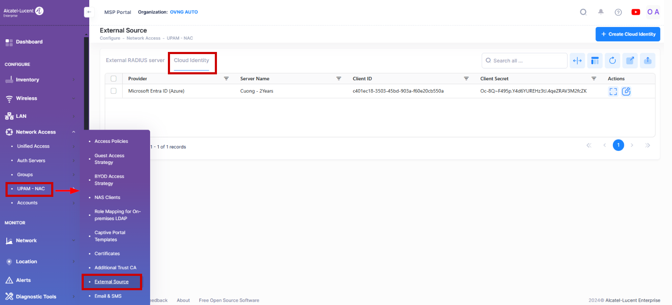The height and width of the screenshot is (305, 672).
Task: Click the column resize toolbar icon
Action: pos(577,61)
